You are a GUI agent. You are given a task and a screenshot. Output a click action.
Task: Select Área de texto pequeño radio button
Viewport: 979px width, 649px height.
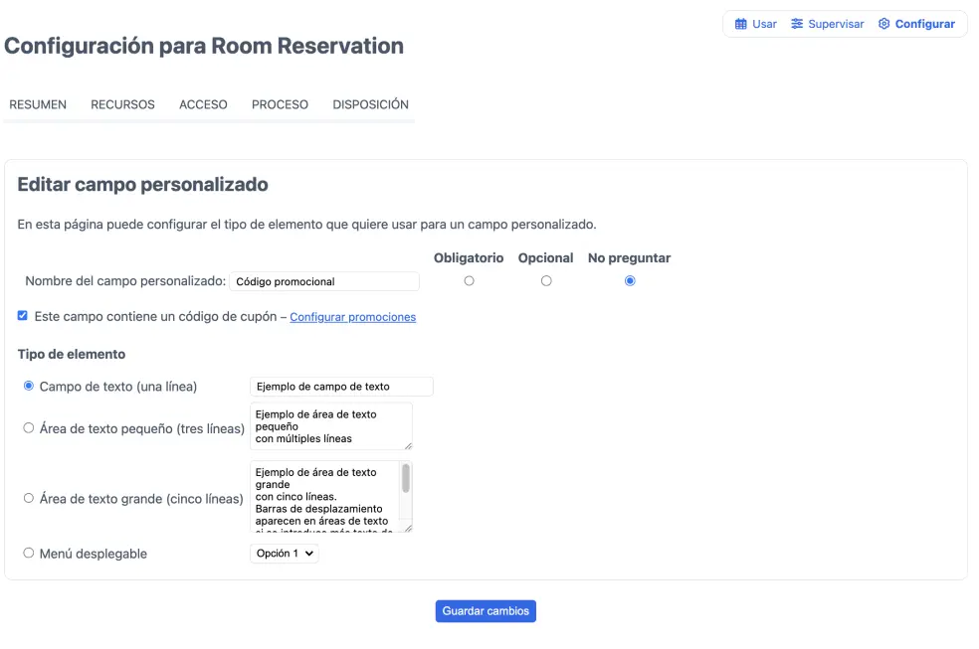(x=29, y=427)
